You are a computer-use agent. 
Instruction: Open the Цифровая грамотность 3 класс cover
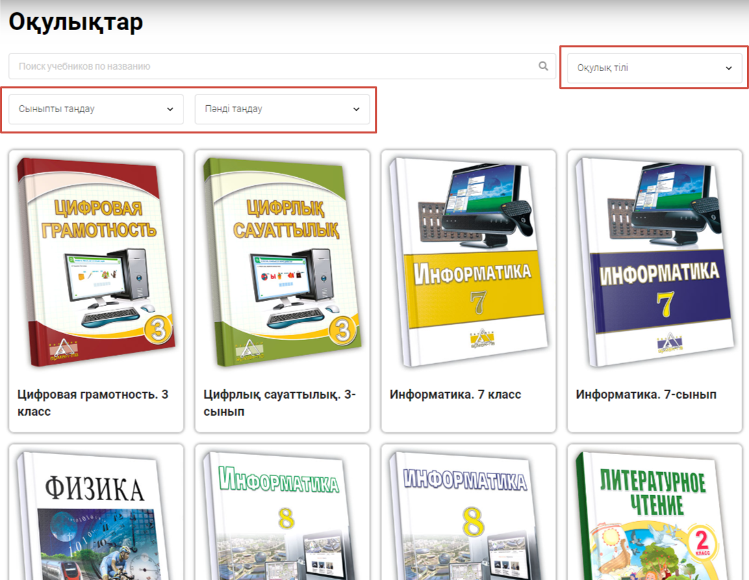click(96, 263)
